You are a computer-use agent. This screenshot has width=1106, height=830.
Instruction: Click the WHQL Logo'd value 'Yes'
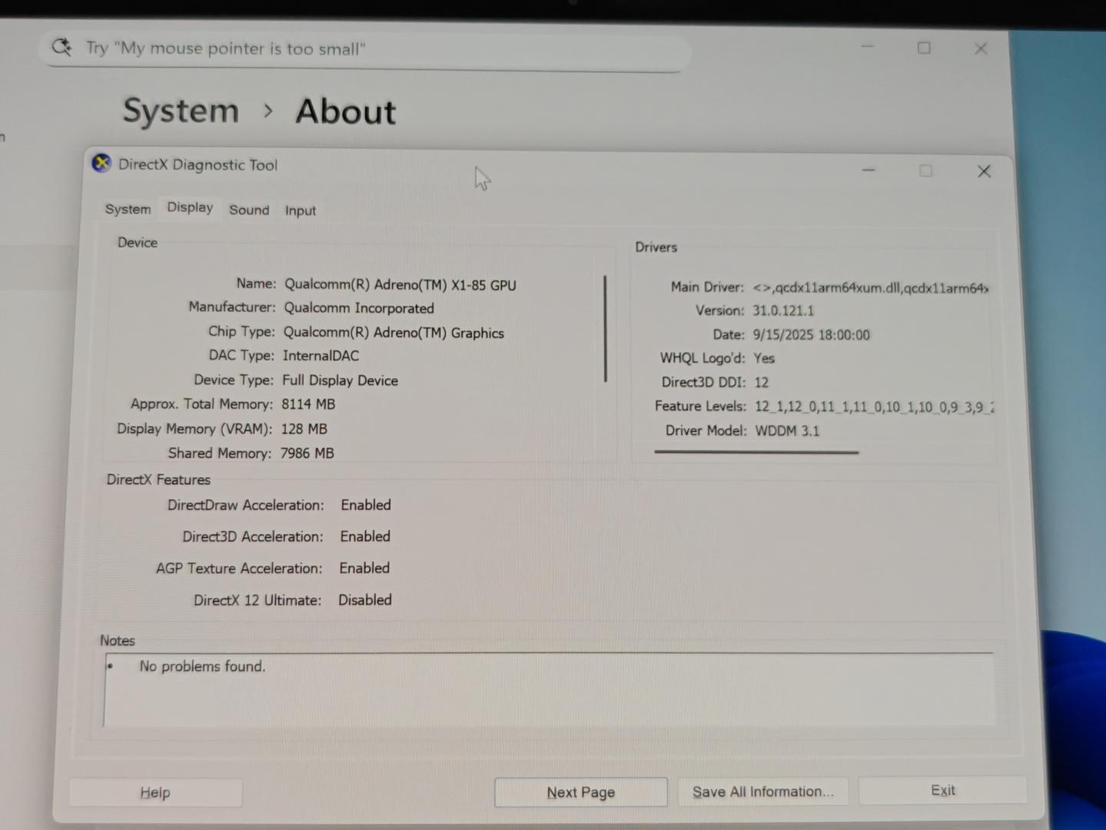click(x=764, y=358)
